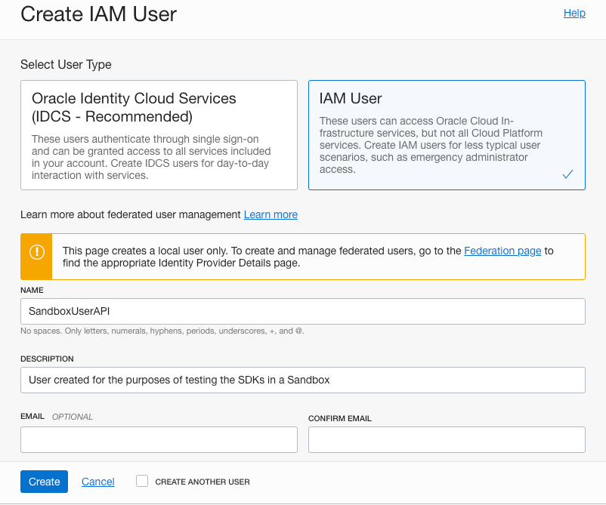Open the Help link
606x505 pixels.
(574, 13)
